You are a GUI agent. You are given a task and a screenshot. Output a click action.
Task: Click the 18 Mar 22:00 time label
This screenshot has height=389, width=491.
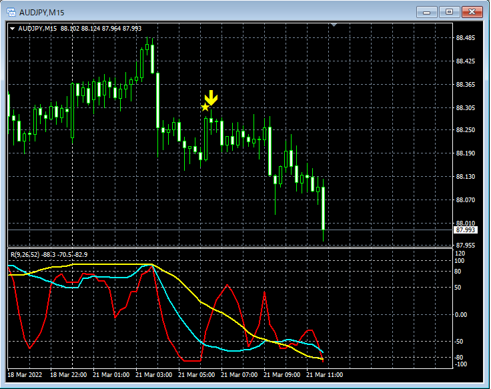click(68, 375)
